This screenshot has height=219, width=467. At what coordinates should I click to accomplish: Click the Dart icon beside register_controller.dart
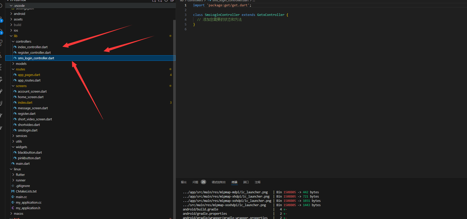point(15,52)
